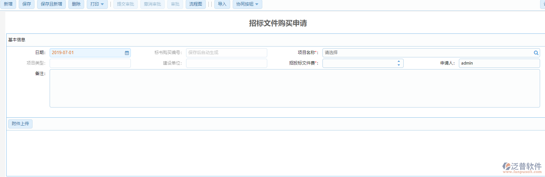Focus the 招投标文件费 number field
This screenshot has height=177, width=545.
[363, 63]
